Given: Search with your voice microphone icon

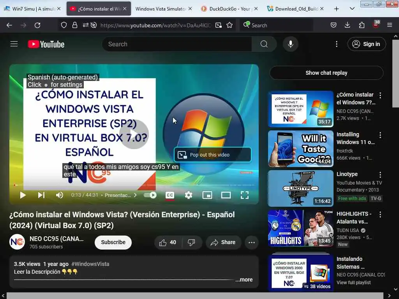Looking at the screenshot, I should pos(290,44).
